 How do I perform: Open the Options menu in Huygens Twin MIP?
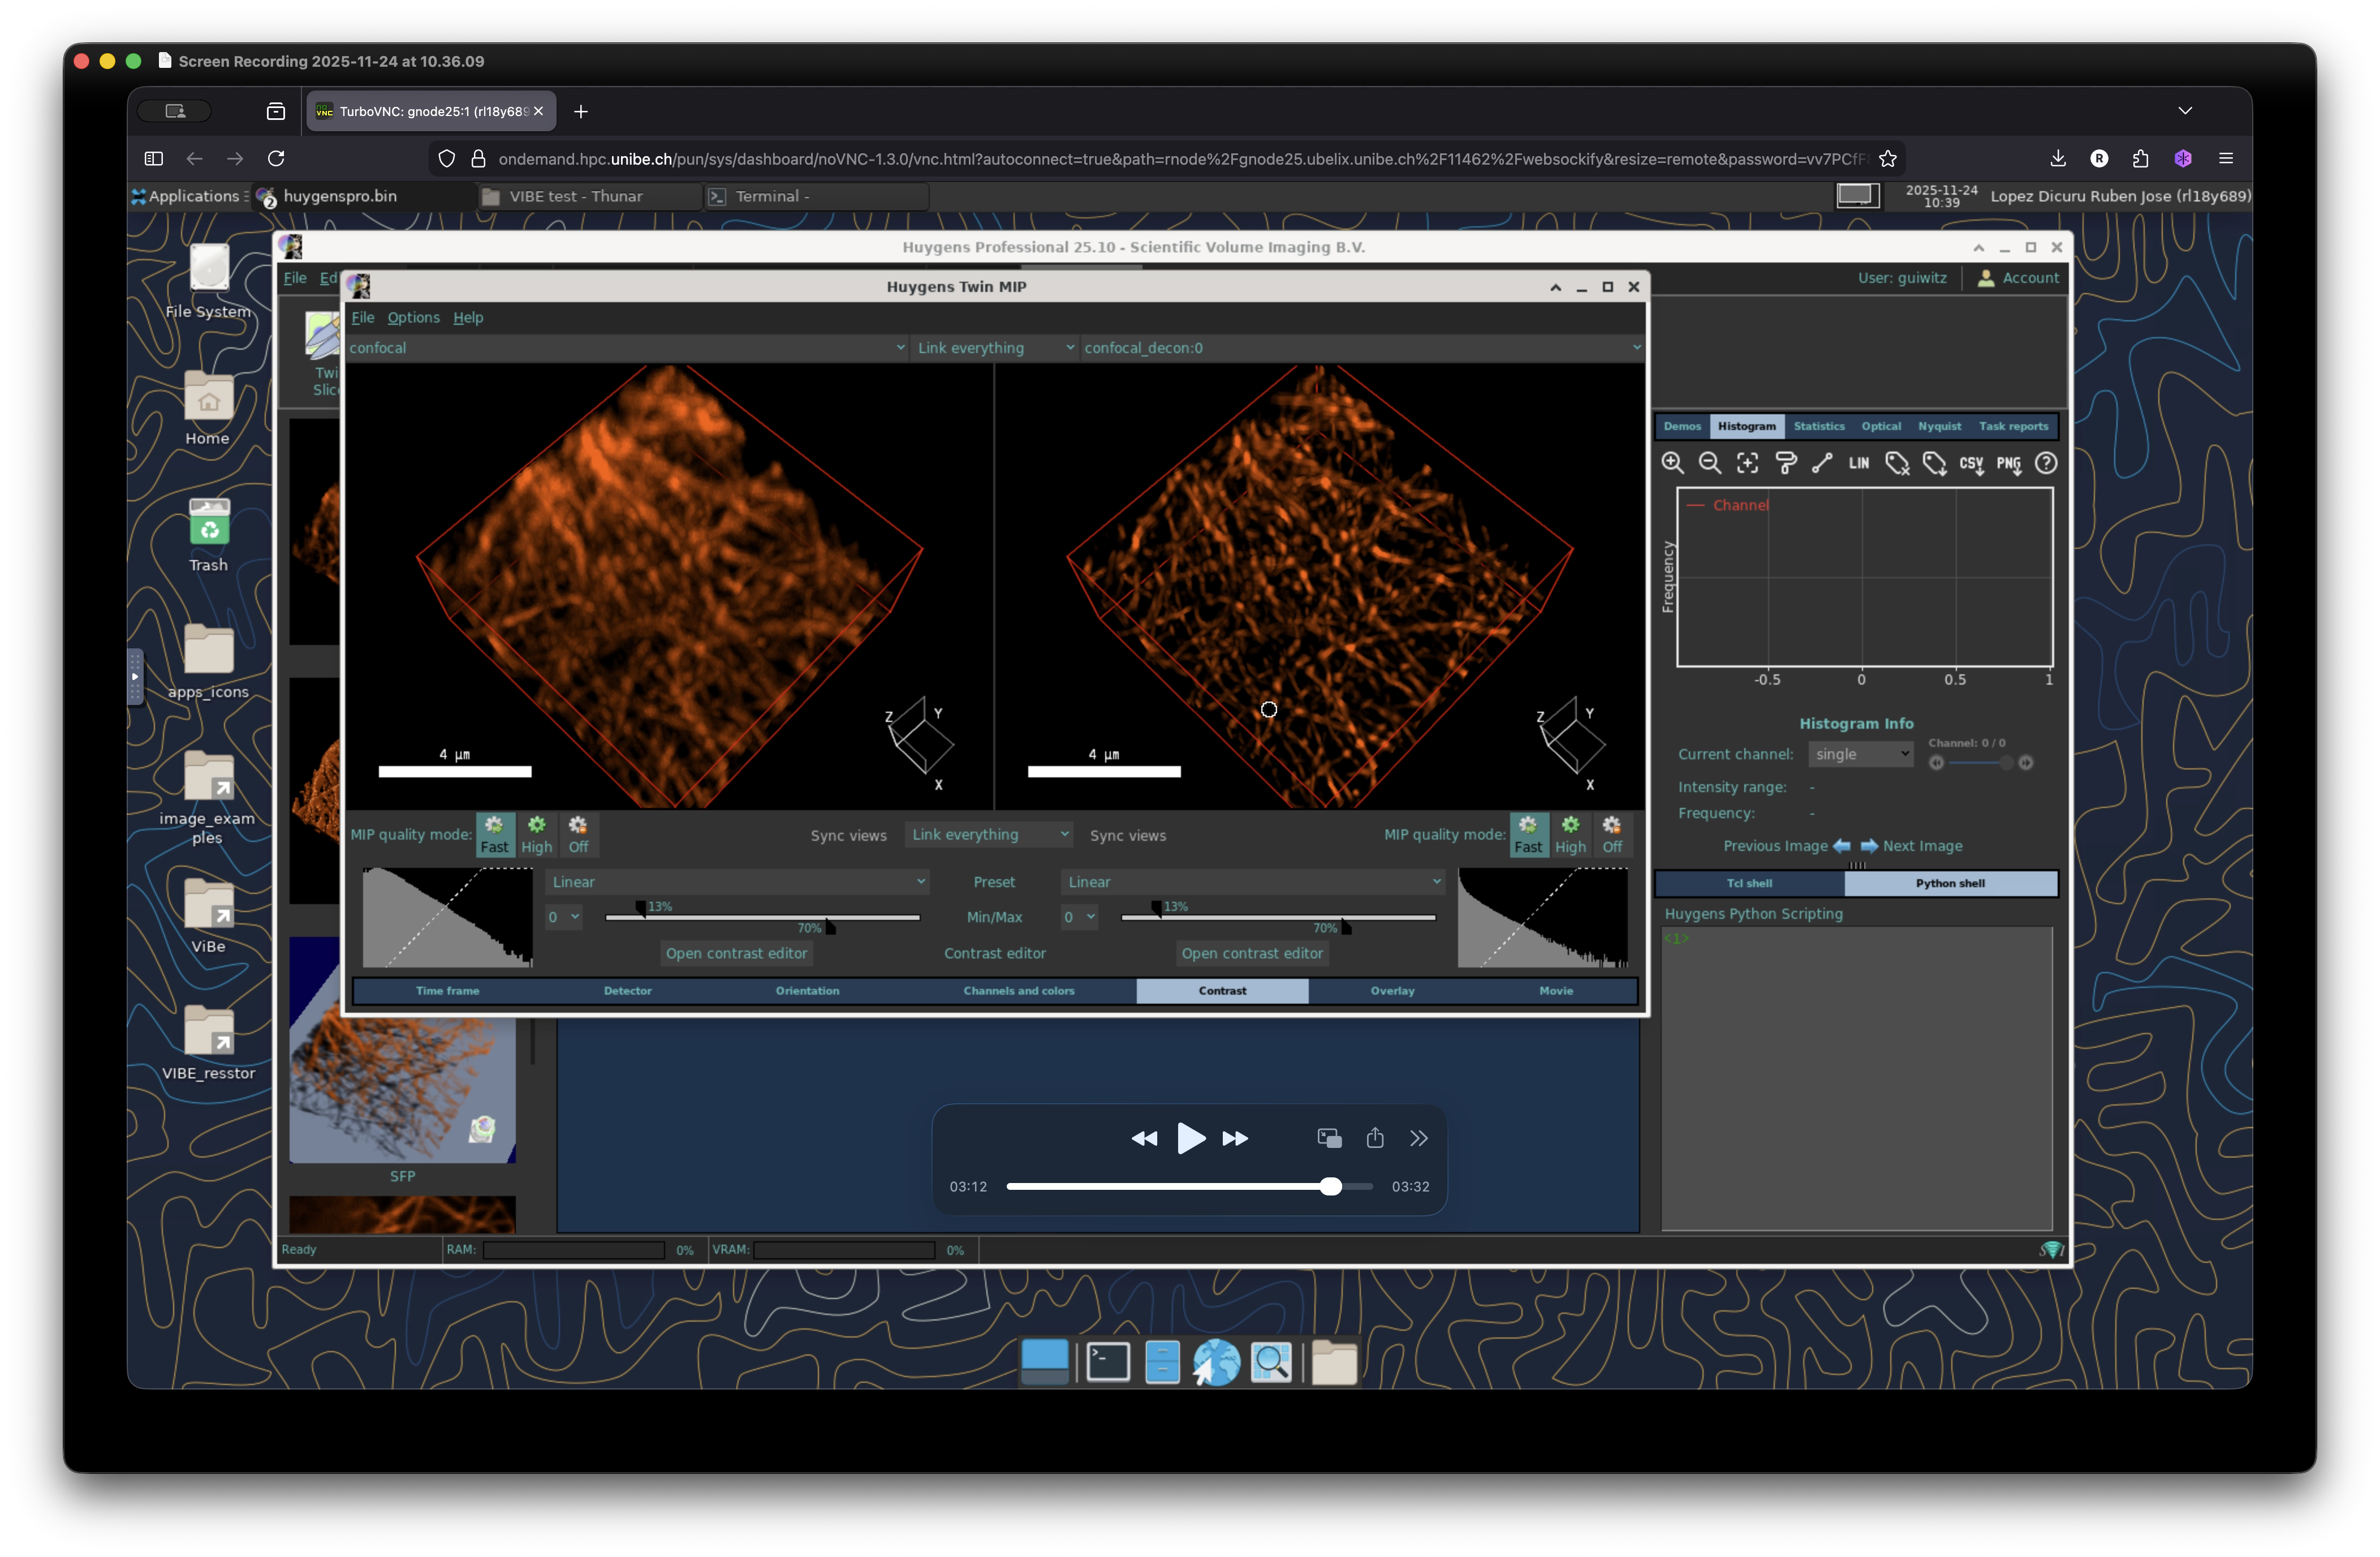(413, 317)
